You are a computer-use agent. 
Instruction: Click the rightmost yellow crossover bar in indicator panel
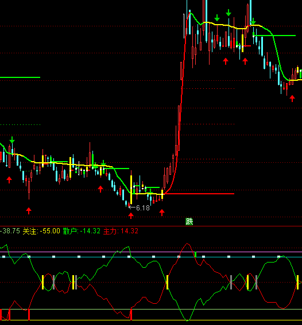[297, 282]
